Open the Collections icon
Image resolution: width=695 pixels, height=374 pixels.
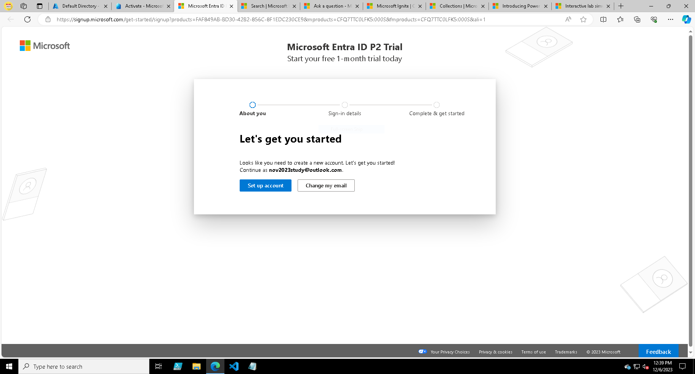(637, 19)
